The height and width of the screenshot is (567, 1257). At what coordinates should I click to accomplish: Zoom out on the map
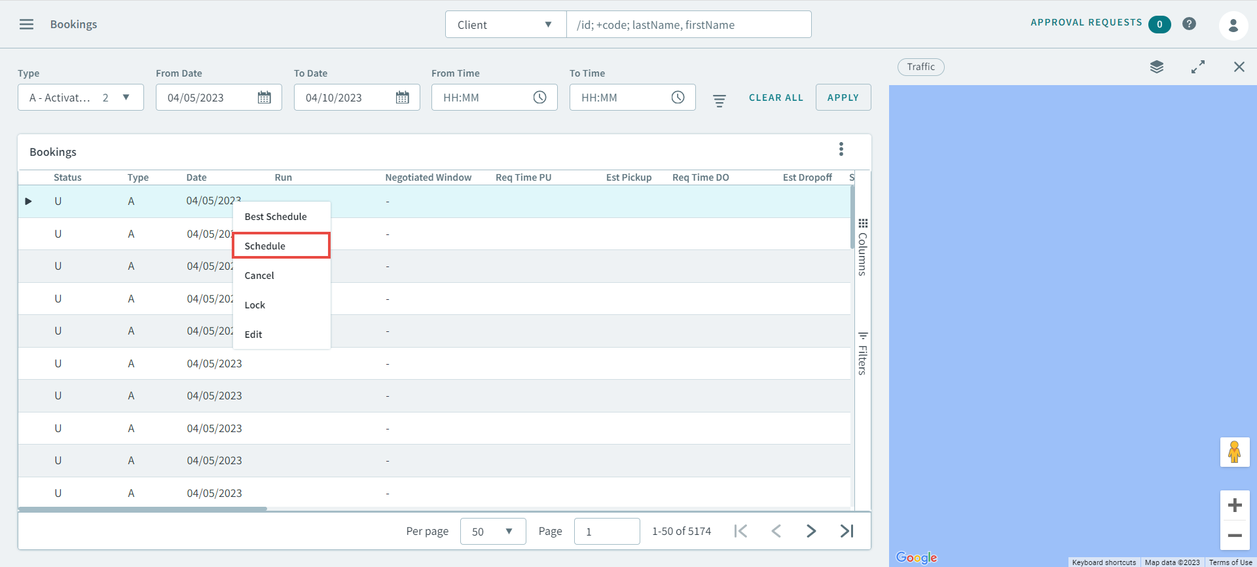click(x=1235, y=535)
